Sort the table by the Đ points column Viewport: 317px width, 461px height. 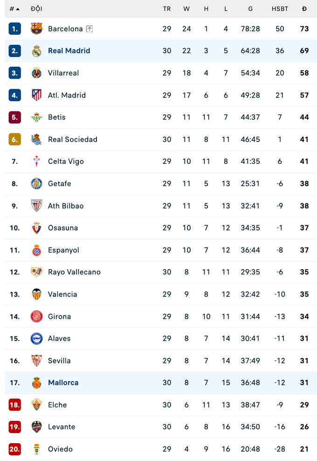304,8
